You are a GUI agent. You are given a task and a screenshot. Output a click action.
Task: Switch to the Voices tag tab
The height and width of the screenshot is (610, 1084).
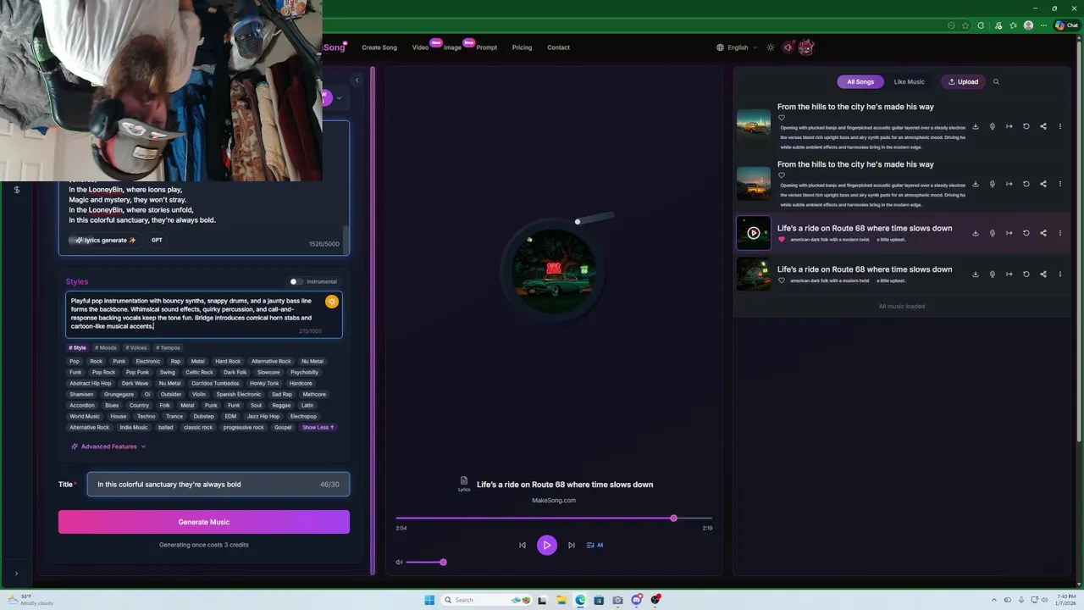[x=136, y=347]
